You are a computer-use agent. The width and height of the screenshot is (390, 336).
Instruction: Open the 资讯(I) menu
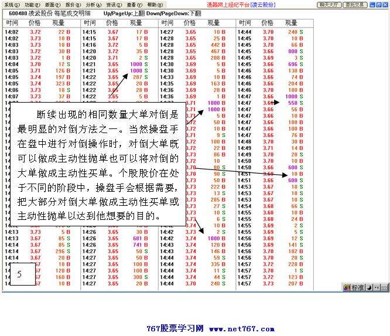click(114, 4)
